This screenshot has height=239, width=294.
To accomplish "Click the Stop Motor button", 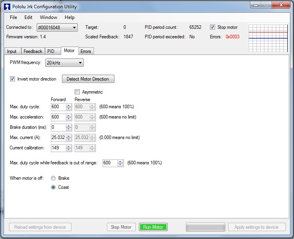I will pyautogui.click(x=121, y=227).
